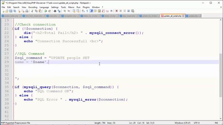This screenshot has width=223, height=125.
Task: Stop macro recording square icon
Action: (x=121, y=11)
